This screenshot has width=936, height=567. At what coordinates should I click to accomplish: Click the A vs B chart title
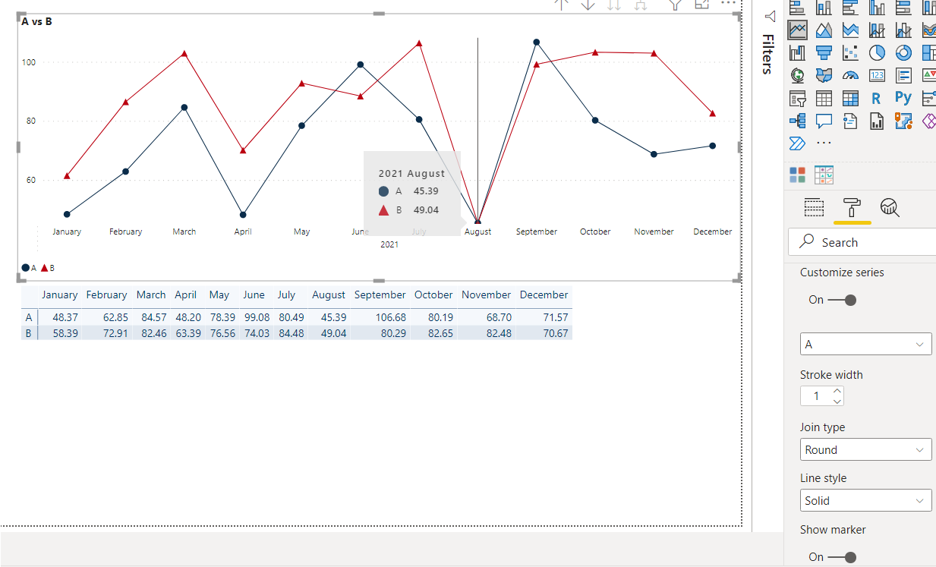point(36,21)
